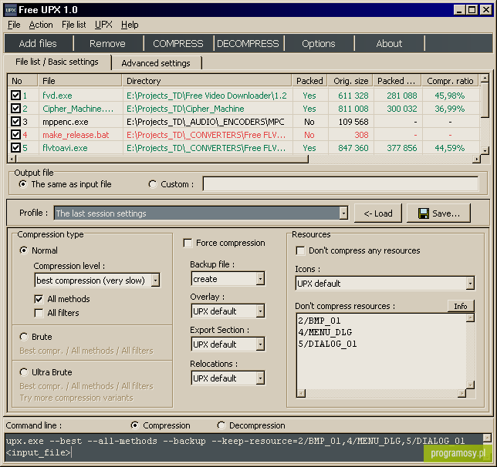Expand the Icons dropdown
The height and width of the screenshot is (467, 497).
pyautogui.click(x=471, y=284)
